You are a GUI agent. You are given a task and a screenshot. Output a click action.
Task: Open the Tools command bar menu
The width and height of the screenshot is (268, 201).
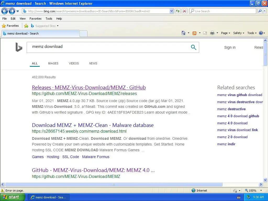pyautogui.click(x=252, y=33)
